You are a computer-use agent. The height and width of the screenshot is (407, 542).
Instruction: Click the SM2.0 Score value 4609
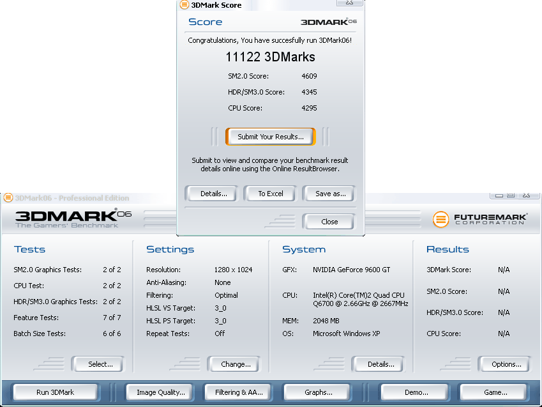(x=309, y=76)
